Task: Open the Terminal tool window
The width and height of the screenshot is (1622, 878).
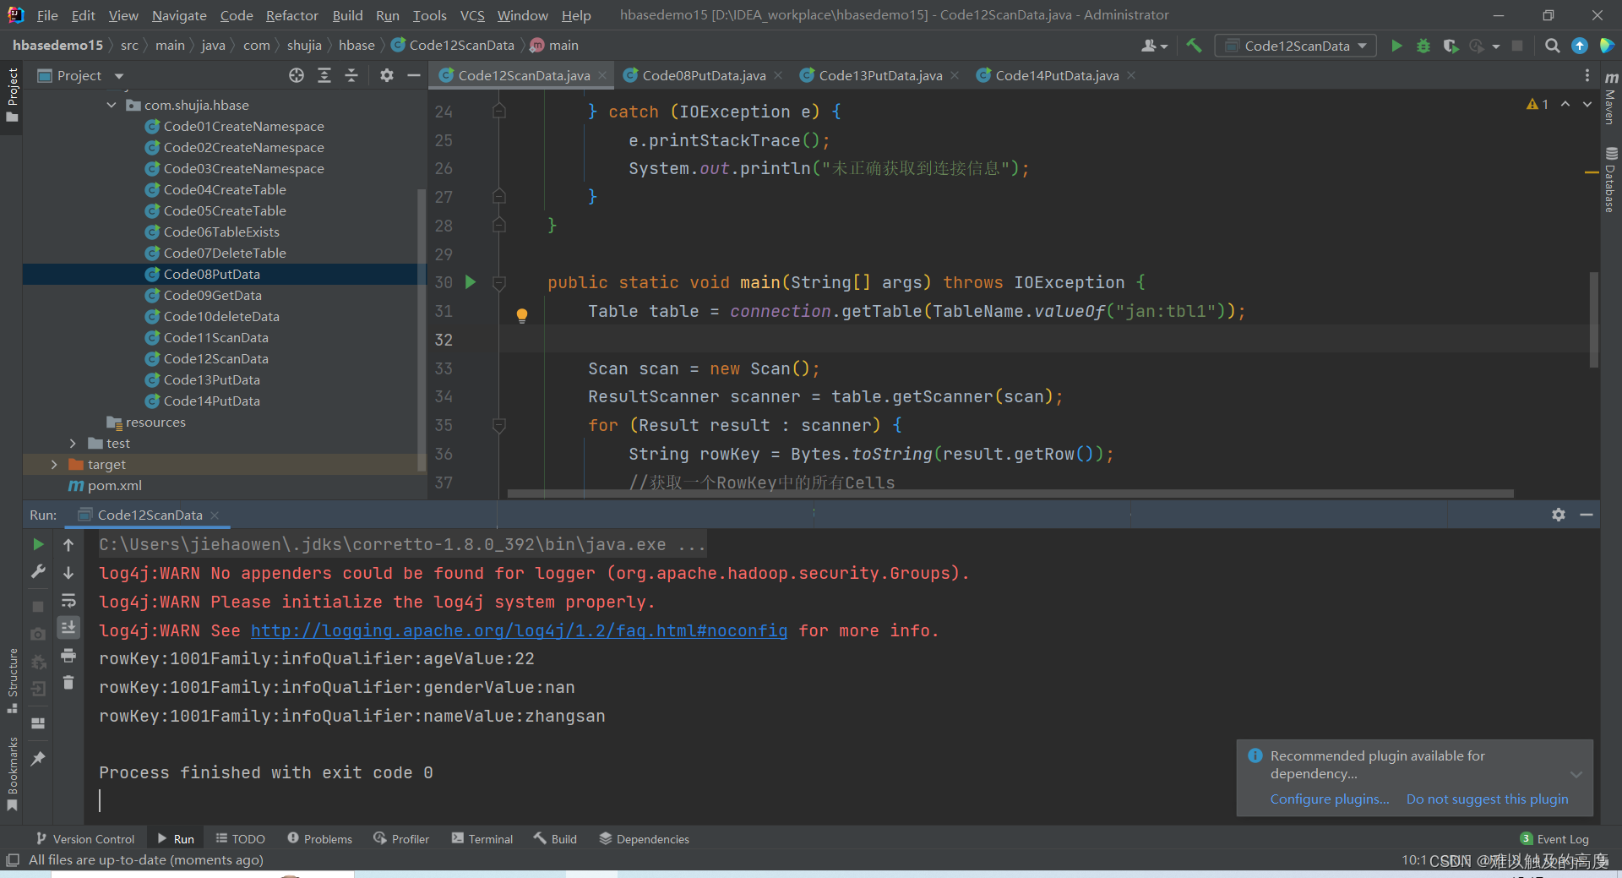Action: pos(482,838)
